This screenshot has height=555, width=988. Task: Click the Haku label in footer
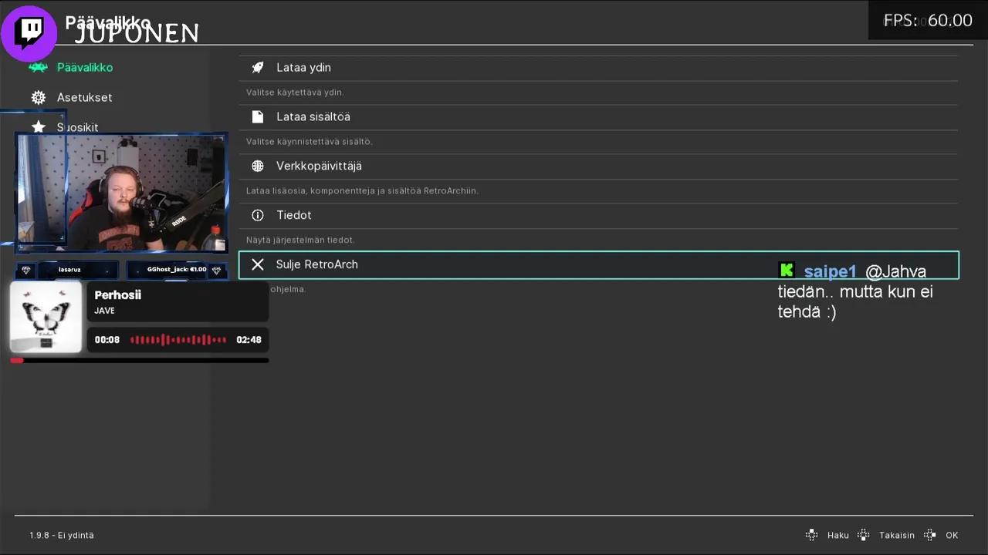click(x=837, y=535)
